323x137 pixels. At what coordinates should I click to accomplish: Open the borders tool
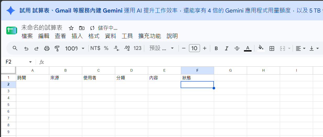(272, 48)
